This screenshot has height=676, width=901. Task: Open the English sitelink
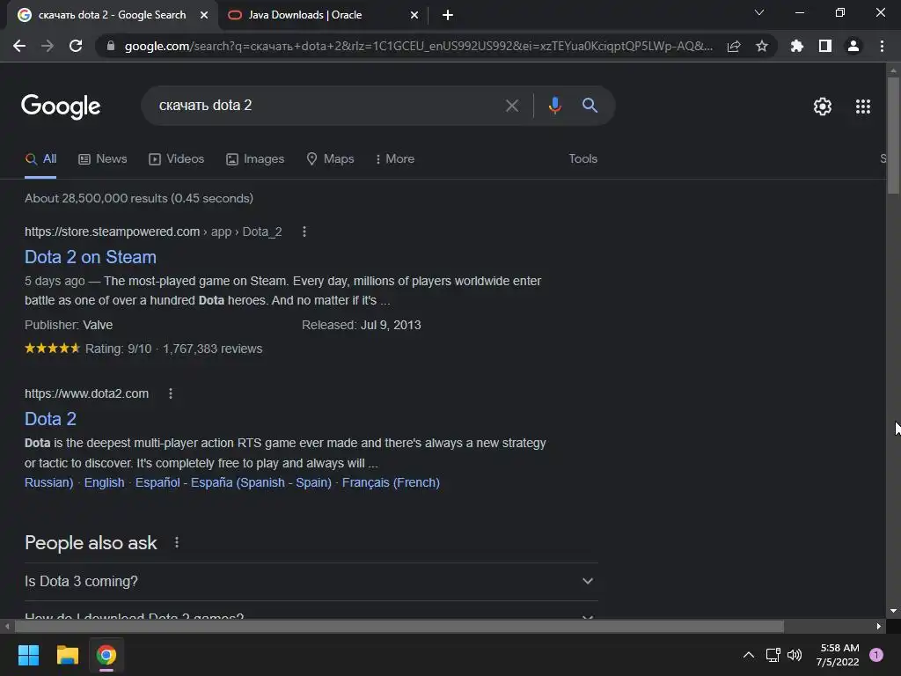(104, 483)
